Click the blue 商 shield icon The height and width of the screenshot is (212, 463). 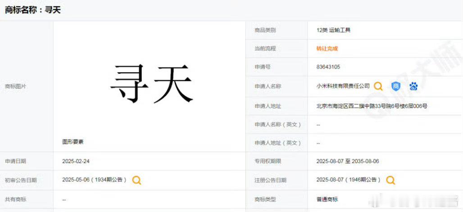tap(396, 86)
